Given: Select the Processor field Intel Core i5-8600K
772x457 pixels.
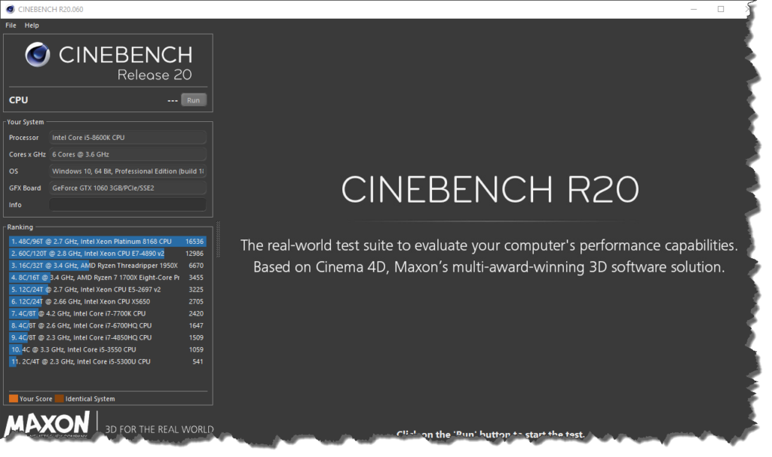Looking at the screenshot, I should point(127,138).
